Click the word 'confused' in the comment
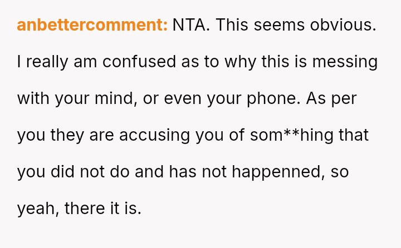Screen dimensions: 401x248 tap(140, 62)
